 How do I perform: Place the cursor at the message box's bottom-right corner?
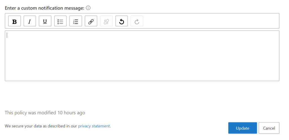[x=277, y=78]
